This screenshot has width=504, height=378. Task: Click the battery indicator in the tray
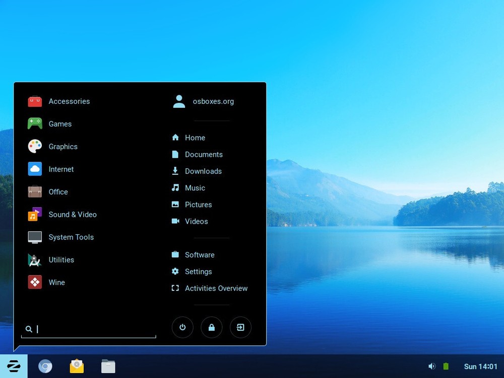point(446,366)
